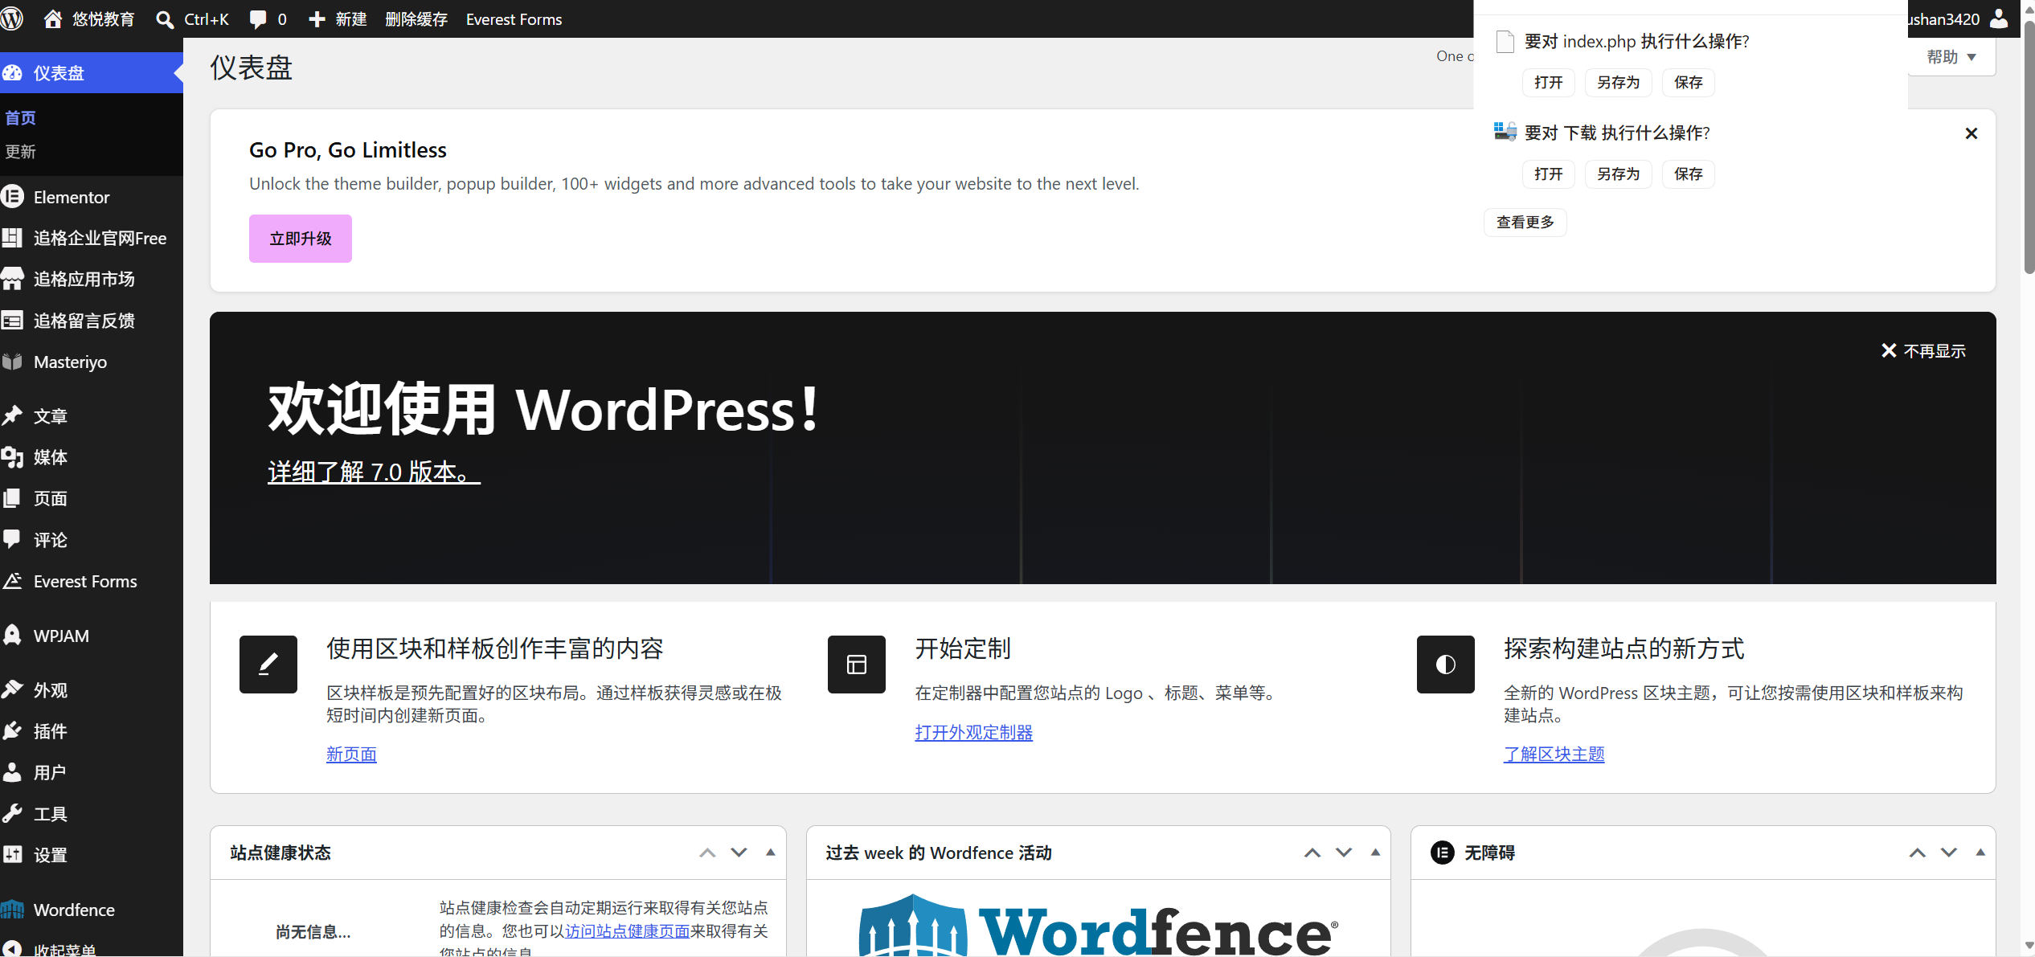Viewport: 2035px width, 957px height.
Task: Open the user avatar icon
Action: [1999, 18]
